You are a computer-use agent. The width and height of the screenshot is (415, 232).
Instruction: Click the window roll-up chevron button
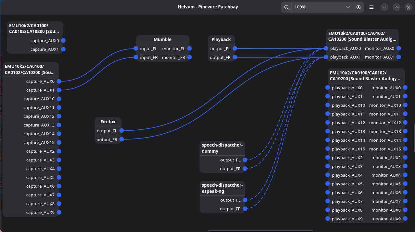tap(396, 7)
